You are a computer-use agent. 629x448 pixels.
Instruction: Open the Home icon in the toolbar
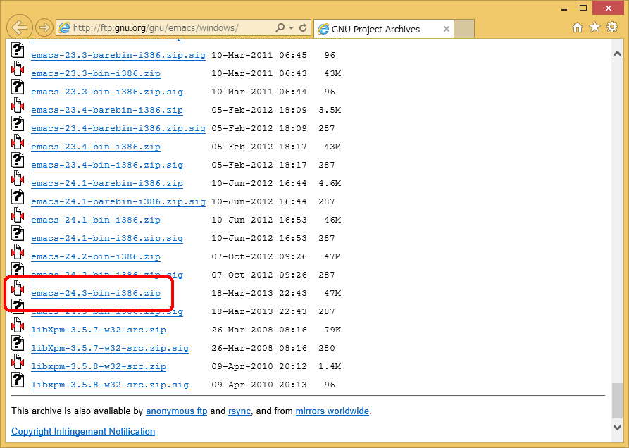pos(578,27)
